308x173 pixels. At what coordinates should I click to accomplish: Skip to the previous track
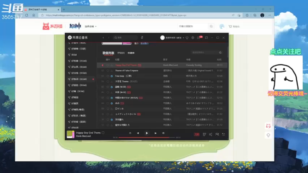point(138,133)
